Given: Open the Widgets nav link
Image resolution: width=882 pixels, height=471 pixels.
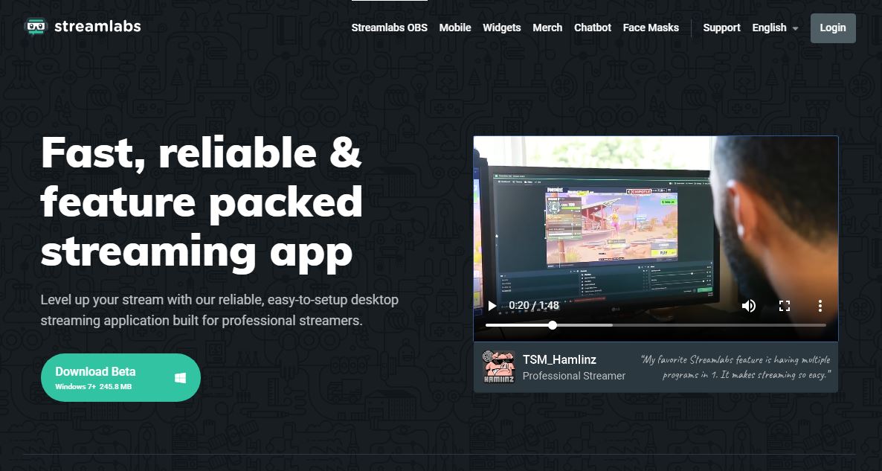Looking at the screenshot, I should pyautogui.click(x=502, y=28).
